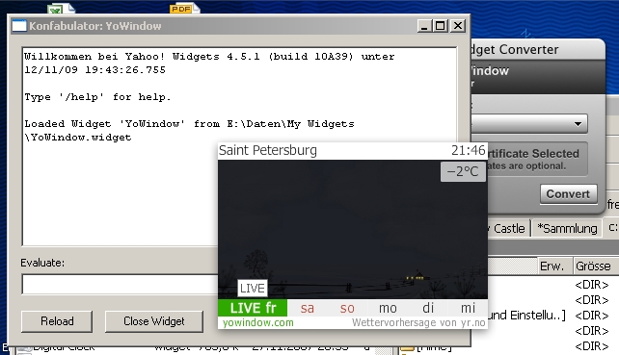Click the Convert button in Widget Converter
619x355 pixels.
point(568,193)
